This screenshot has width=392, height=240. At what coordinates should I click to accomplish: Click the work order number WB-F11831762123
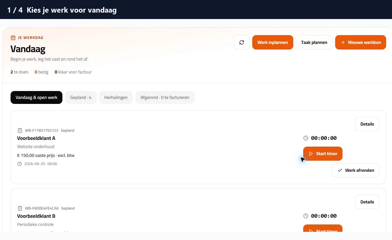[x=42, y=130]
